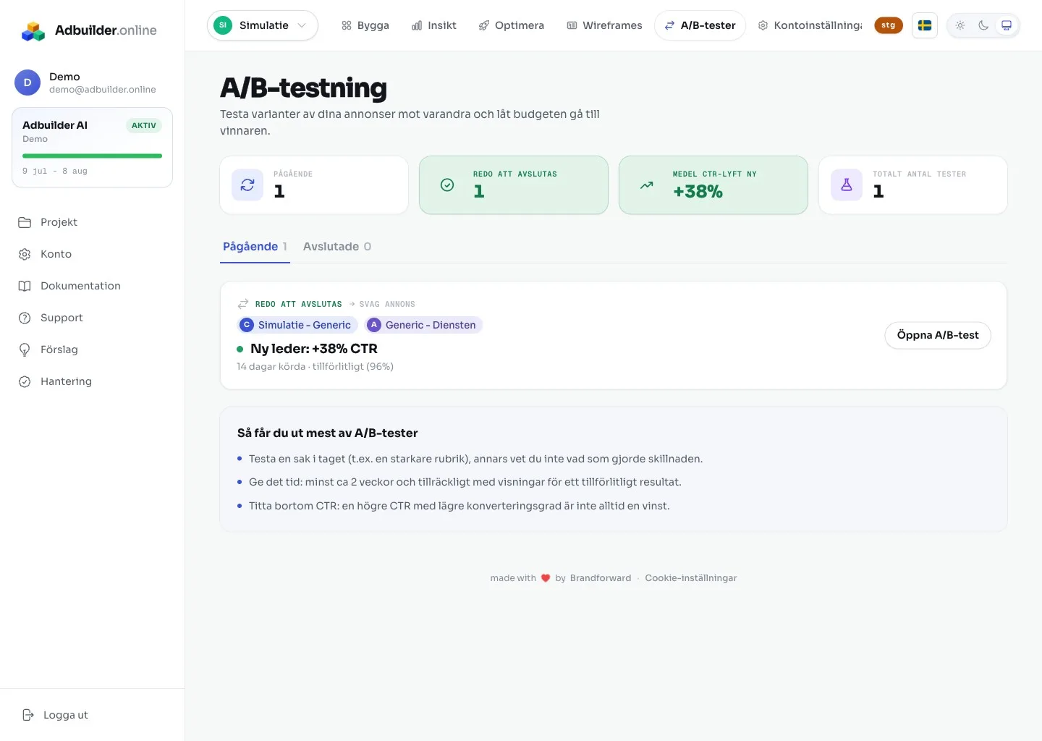Click the Wireframes layout icon
Image resolution: width=1042 pixels, height=741 pixels.
572,25
